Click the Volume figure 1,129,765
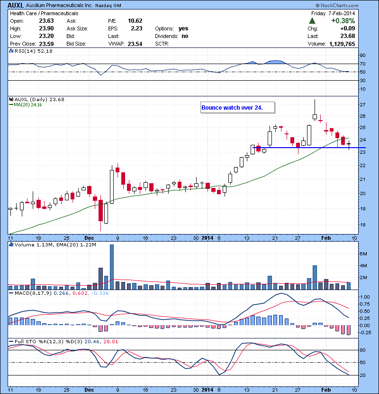379x394 pixels. point(342,44)
